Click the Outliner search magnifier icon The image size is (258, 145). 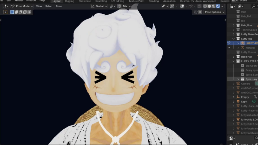(x=254, y=6)
